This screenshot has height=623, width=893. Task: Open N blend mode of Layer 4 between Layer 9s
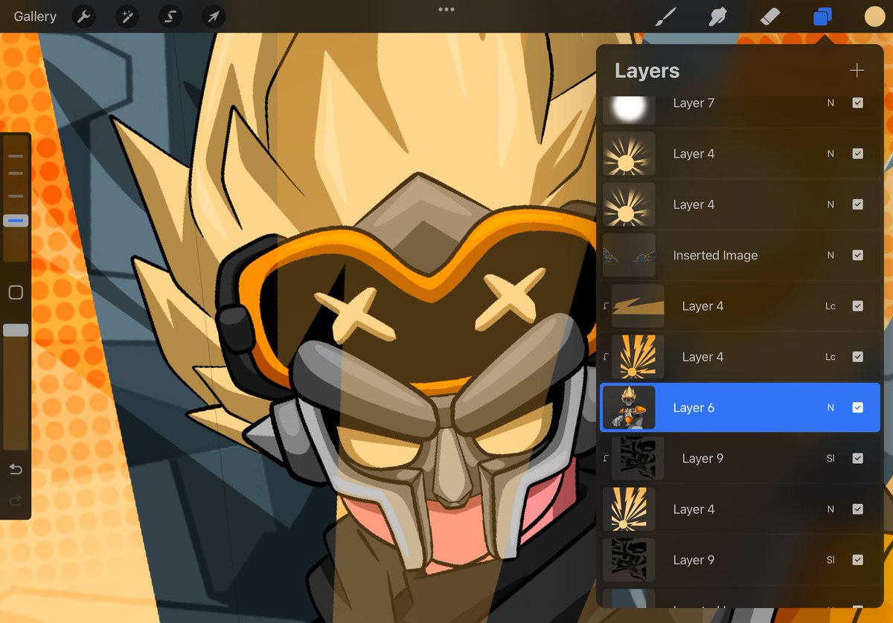(x=830, y=509)
